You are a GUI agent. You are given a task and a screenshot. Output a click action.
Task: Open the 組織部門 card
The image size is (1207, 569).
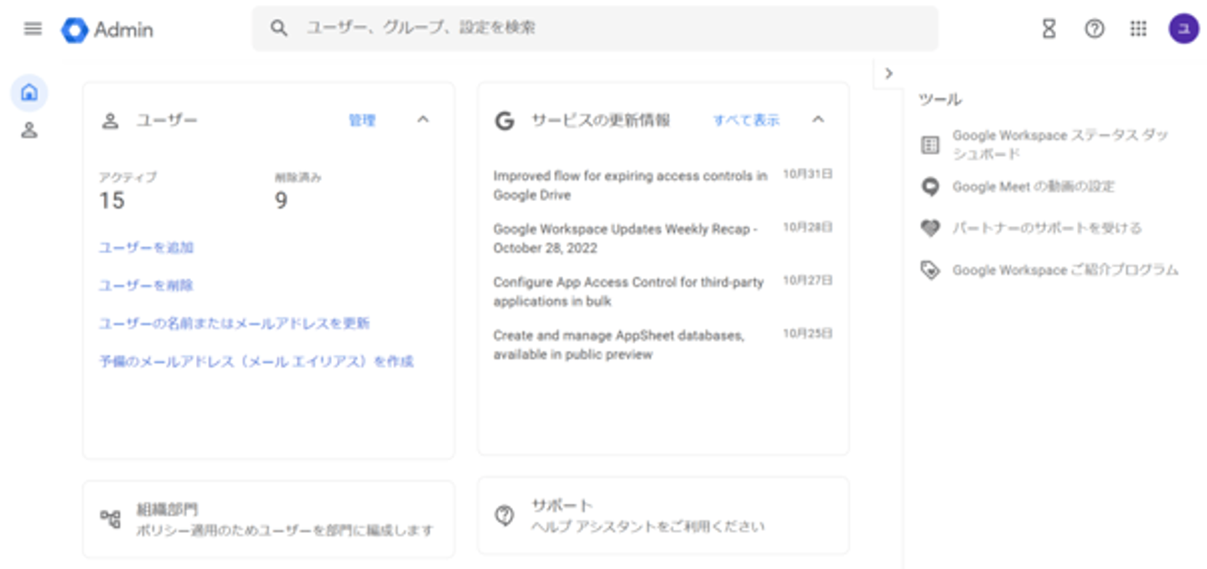(x=268, y=519)
